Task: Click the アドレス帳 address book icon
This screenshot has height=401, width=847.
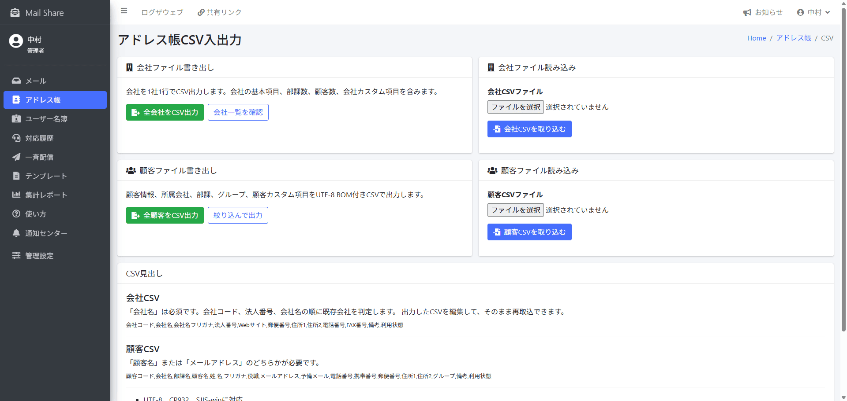Action: click(16, 100)
